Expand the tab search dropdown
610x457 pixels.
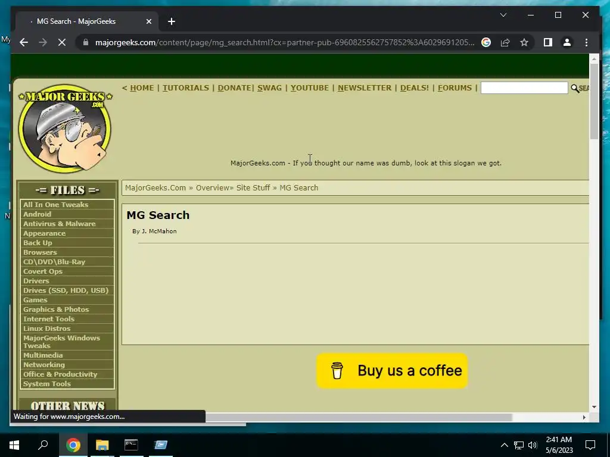[x=503, y=15]
